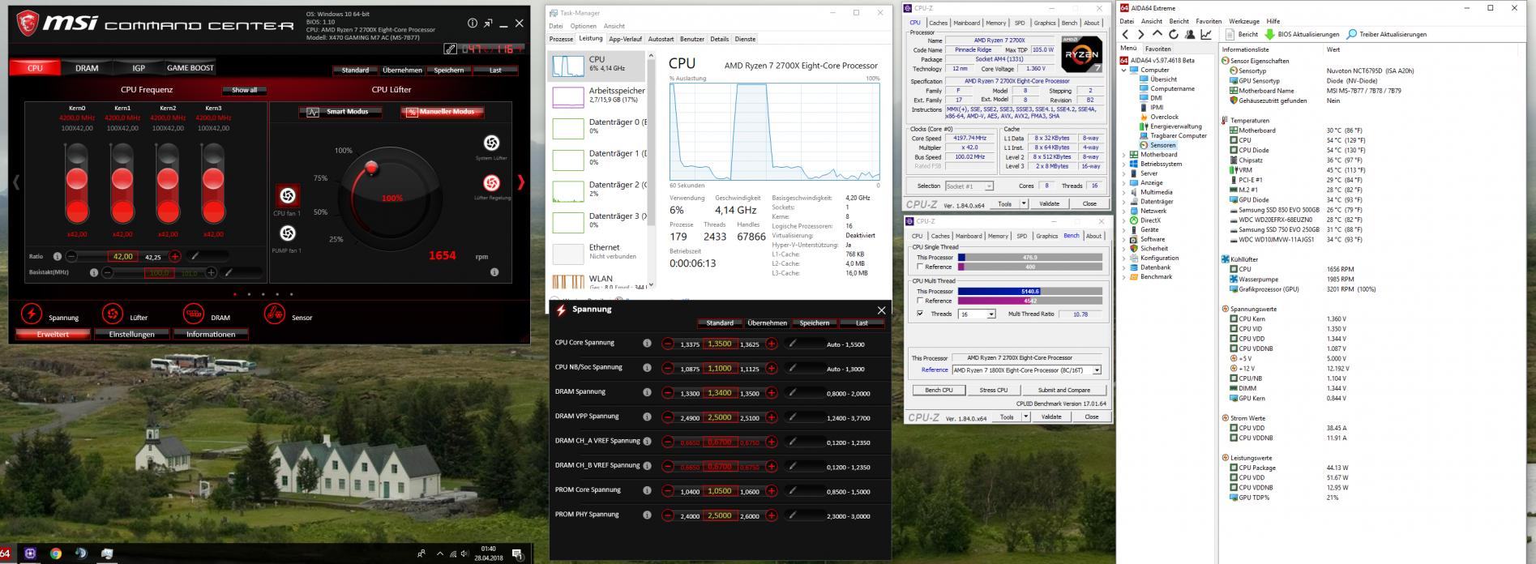Open the Threads count dropdown showing 16
Viewport: 1536px width, 564px height.
(990, 314)
